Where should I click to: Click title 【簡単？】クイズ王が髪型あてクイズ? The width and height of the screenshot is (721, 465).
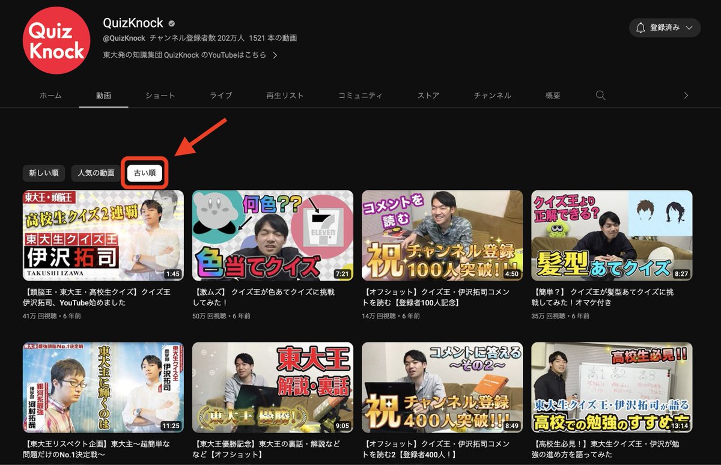pyautogui.click(x=603, y=297)
